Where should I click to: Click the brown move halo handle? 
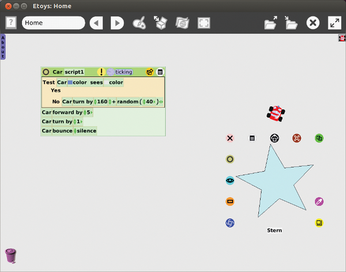(297, 139)
